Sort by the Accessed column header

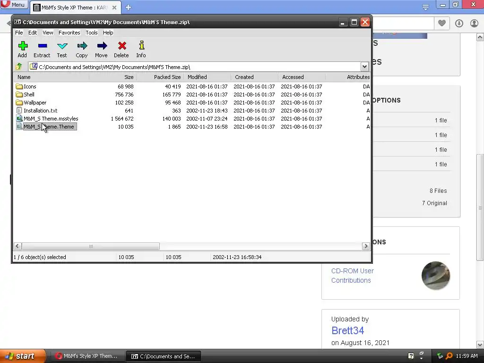(x=302, y=77)
